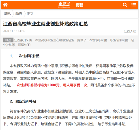Click the red text 每人可享受一次
Viewport: 139px width, 130px height.
click(x=75, y=85)
